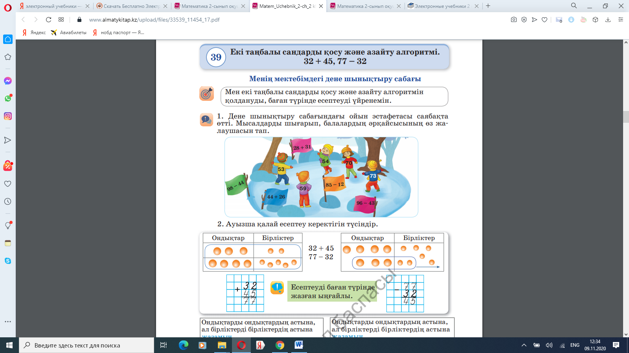Add page to bookmarks with heart icon

point(544,20)
